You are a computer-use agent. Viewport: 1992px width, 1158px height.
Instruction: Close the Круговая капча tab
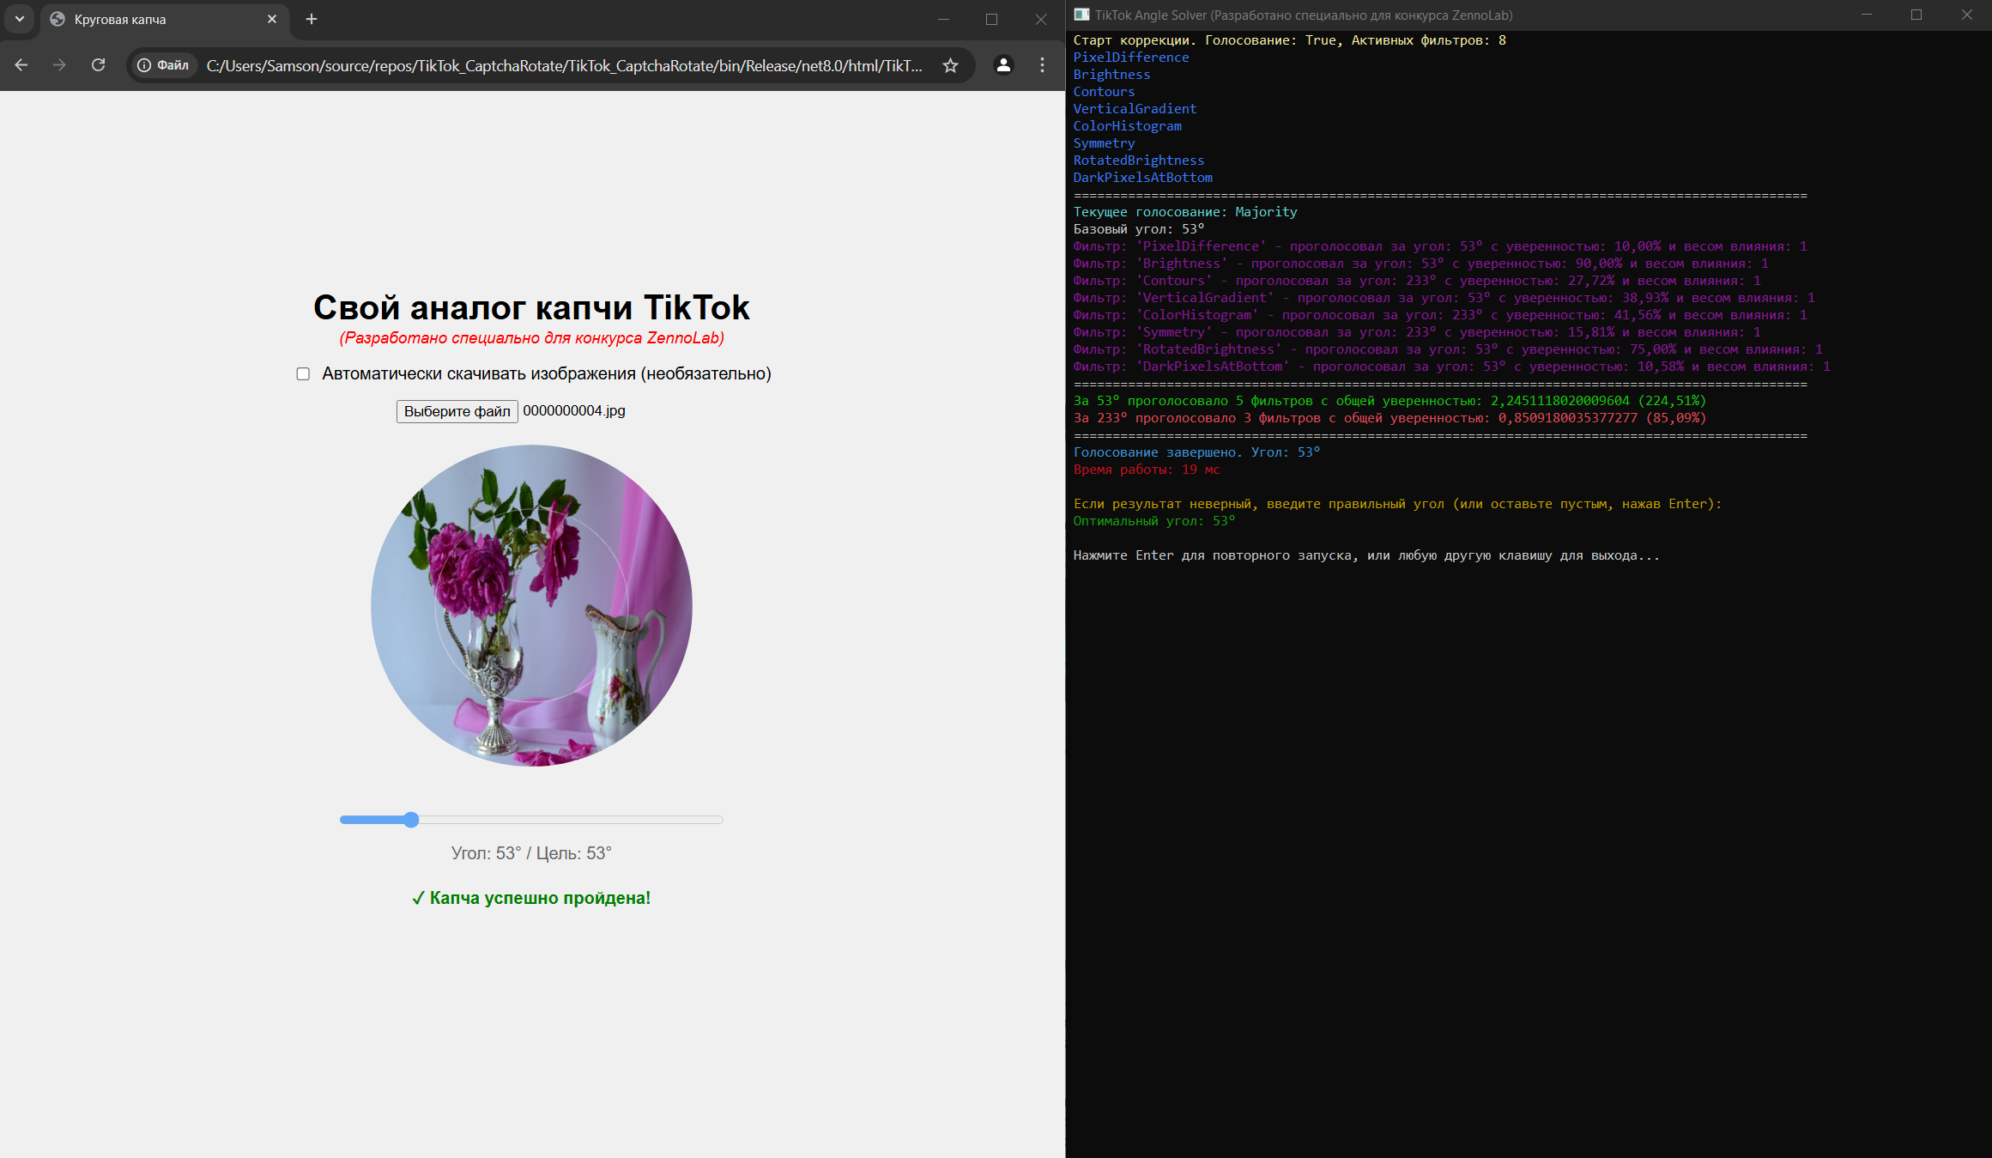tap(272, 19)
